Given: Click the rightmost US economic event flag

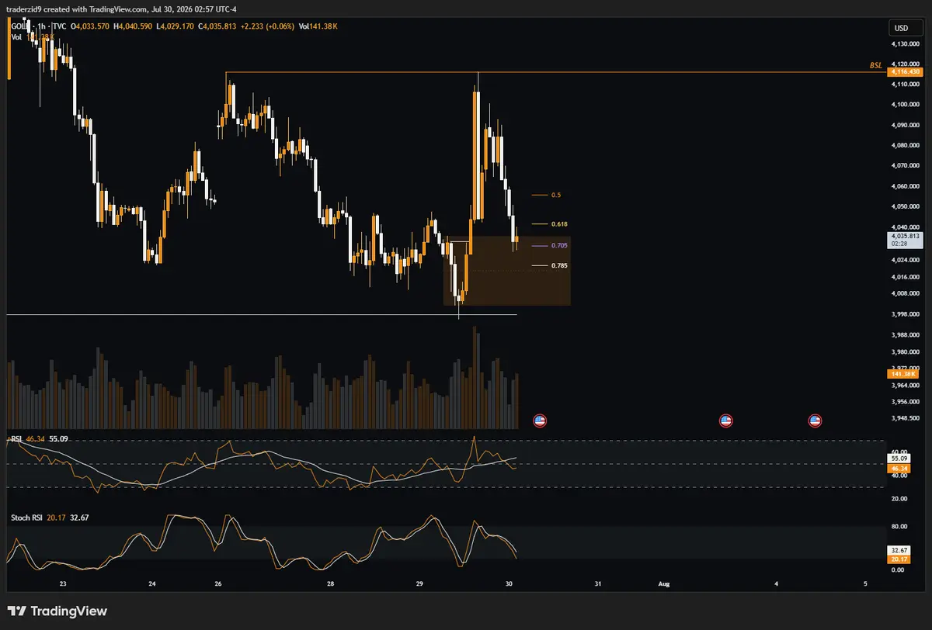Looking at the screenshot, I should click(815, 421).
